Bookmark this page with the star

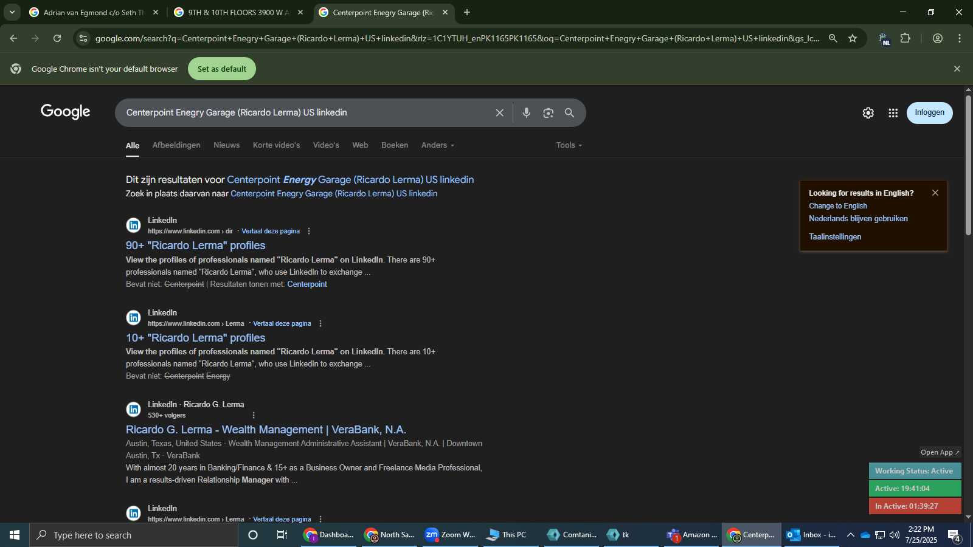(853, 38)
